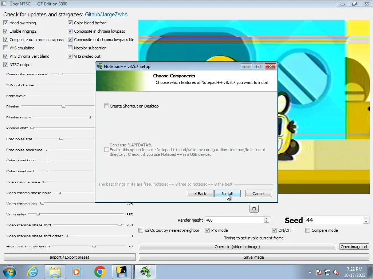Click Open file (video or image)
This screenshot has height=279, width=373.
pos(237,247)
